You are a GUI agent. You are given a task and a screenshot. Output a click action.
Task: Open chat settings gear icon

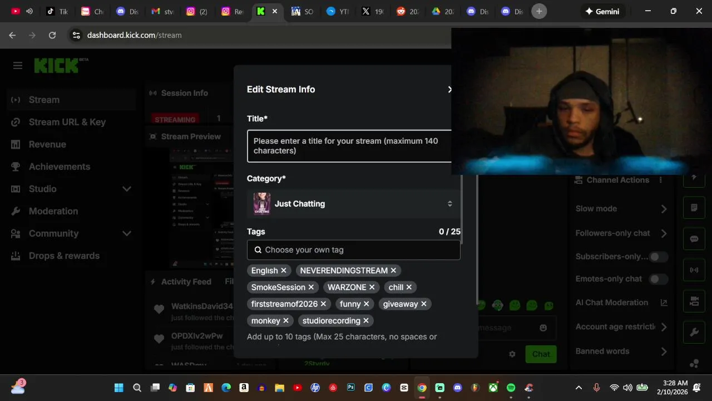coord(512,354)
